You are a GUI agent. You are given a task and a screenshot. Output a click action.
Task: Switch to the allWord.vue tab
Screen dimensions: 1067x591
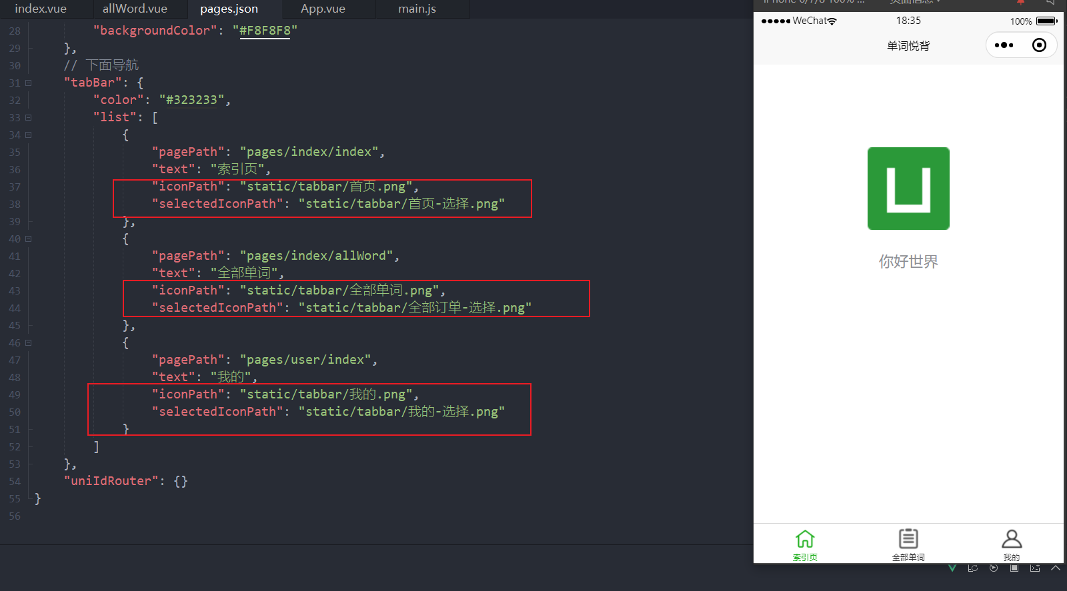click(135, 9)
